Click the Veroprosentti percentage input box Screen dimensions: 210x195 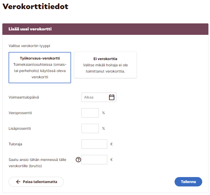click(90, 113)
